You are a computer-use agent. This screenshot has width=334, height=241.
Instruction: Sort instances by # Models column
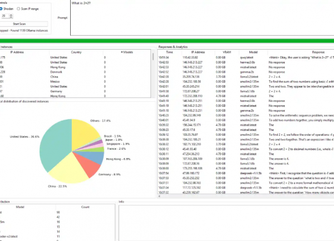coord(127,52)
